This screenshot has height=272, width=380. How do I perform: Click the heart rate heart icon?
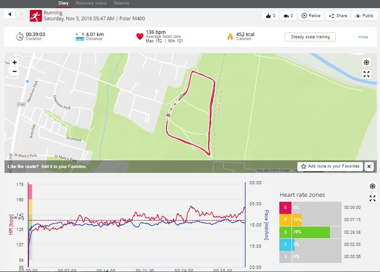tap(140, 36)
